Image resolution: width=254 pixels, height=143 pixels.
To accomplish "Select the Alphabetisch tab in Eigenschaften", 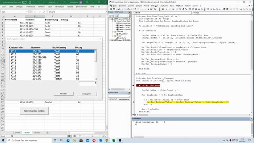I will tap(113, 99).
